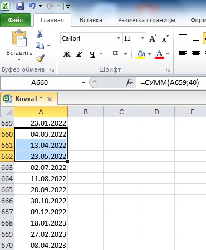Open the Calibri font name dropdown

point(118,38)
